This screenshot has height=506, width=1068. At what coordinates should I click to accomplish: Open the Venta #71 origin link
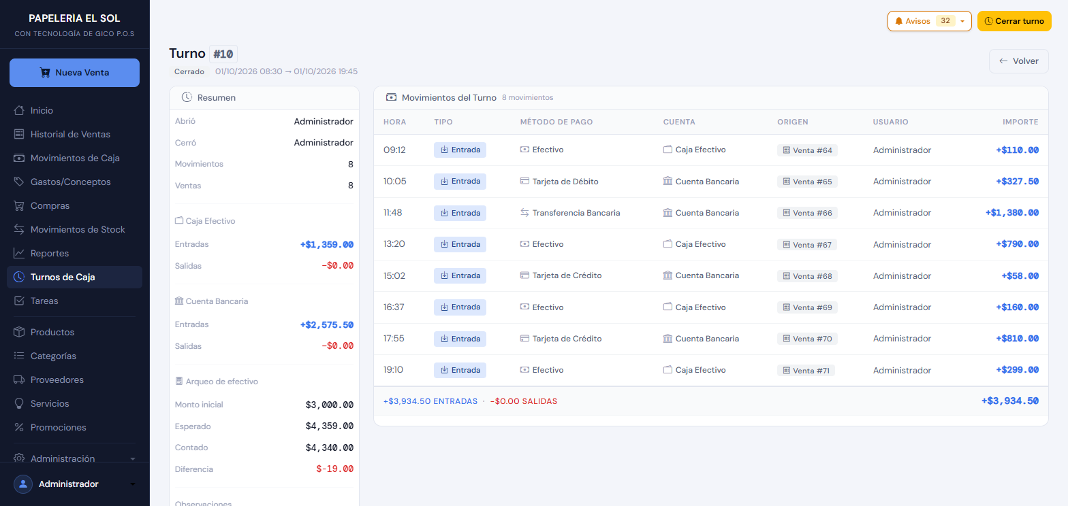[806, 371]
